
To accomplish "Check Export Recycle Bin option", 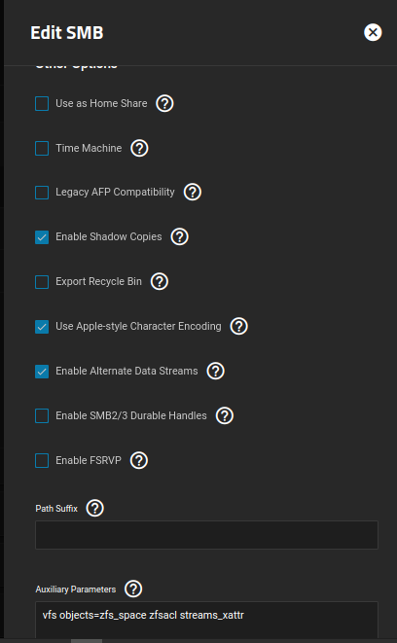I will (x=42, y=282).
